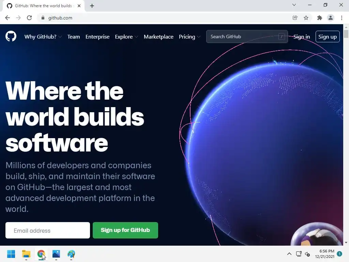This screenshot has height=262, width=349.
Task: Open the Team page
Action: pyautogui.click(x=74, y=37)
